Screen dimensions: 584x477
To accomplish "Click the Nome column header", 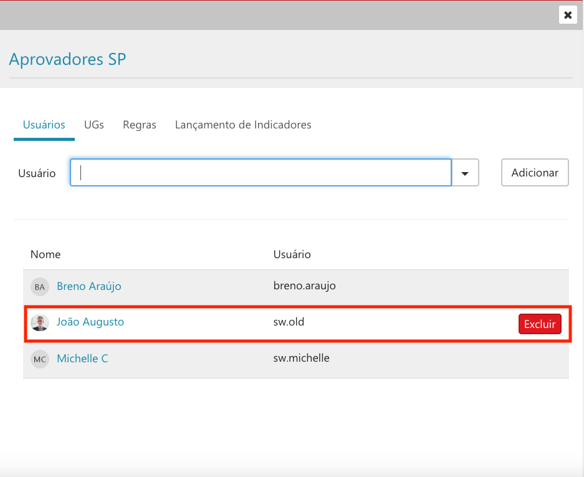I will pos(45,254).
